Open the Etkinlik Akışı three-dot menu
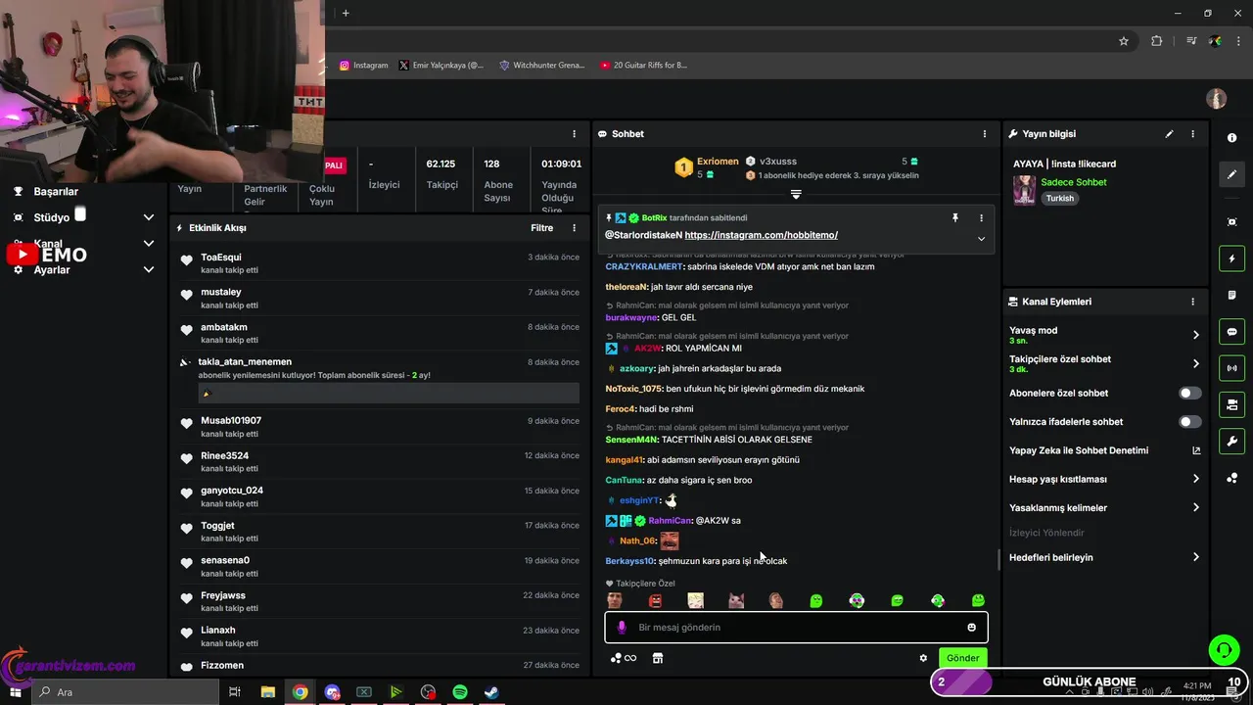Image resolution: width=1253 pixels, height=705 pixels. pos(575,228)
